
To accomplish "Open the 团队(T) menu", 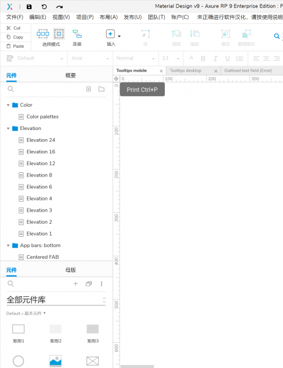I will click(156, 17).
